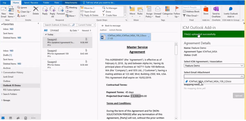The image size is (246, 121).
Task: Open the More respond options
Action: pos(71,16)
